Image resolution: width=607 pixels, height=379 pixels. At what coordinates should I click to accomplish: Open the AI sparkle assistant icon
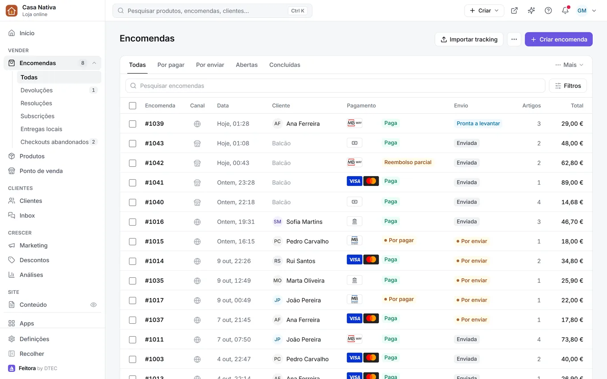(531, 11)
